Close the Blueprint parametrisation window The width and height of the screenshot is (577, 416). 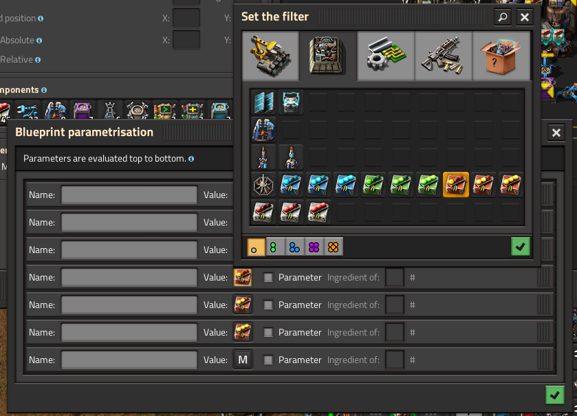pos(556,133)
